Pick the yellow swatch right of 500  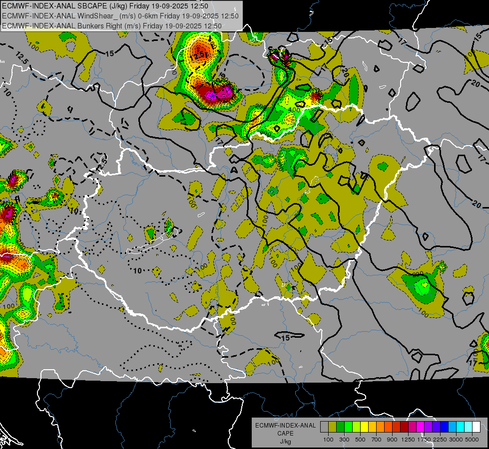click(x=364, y=427)
